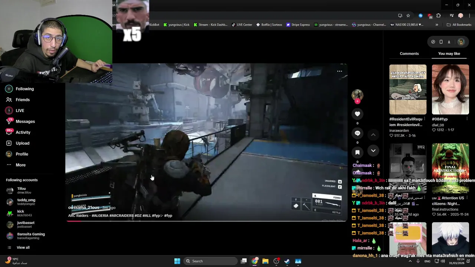Screen dimensions: 475x267
Task: Go to the LIVE section
Action: point(15,111)
